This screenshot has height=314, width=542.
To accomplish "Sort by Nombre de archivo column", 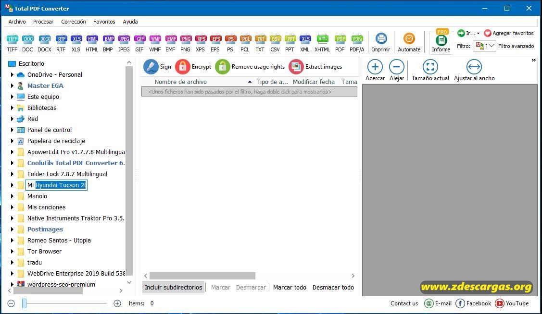I will [181, 82].
